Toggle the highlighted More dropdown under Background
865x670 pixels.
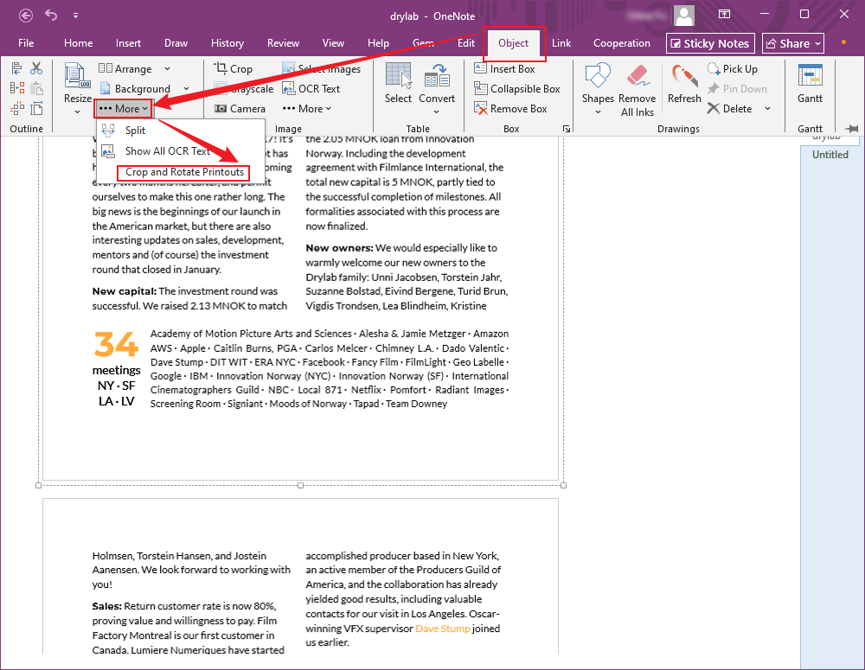coord(123,109)
